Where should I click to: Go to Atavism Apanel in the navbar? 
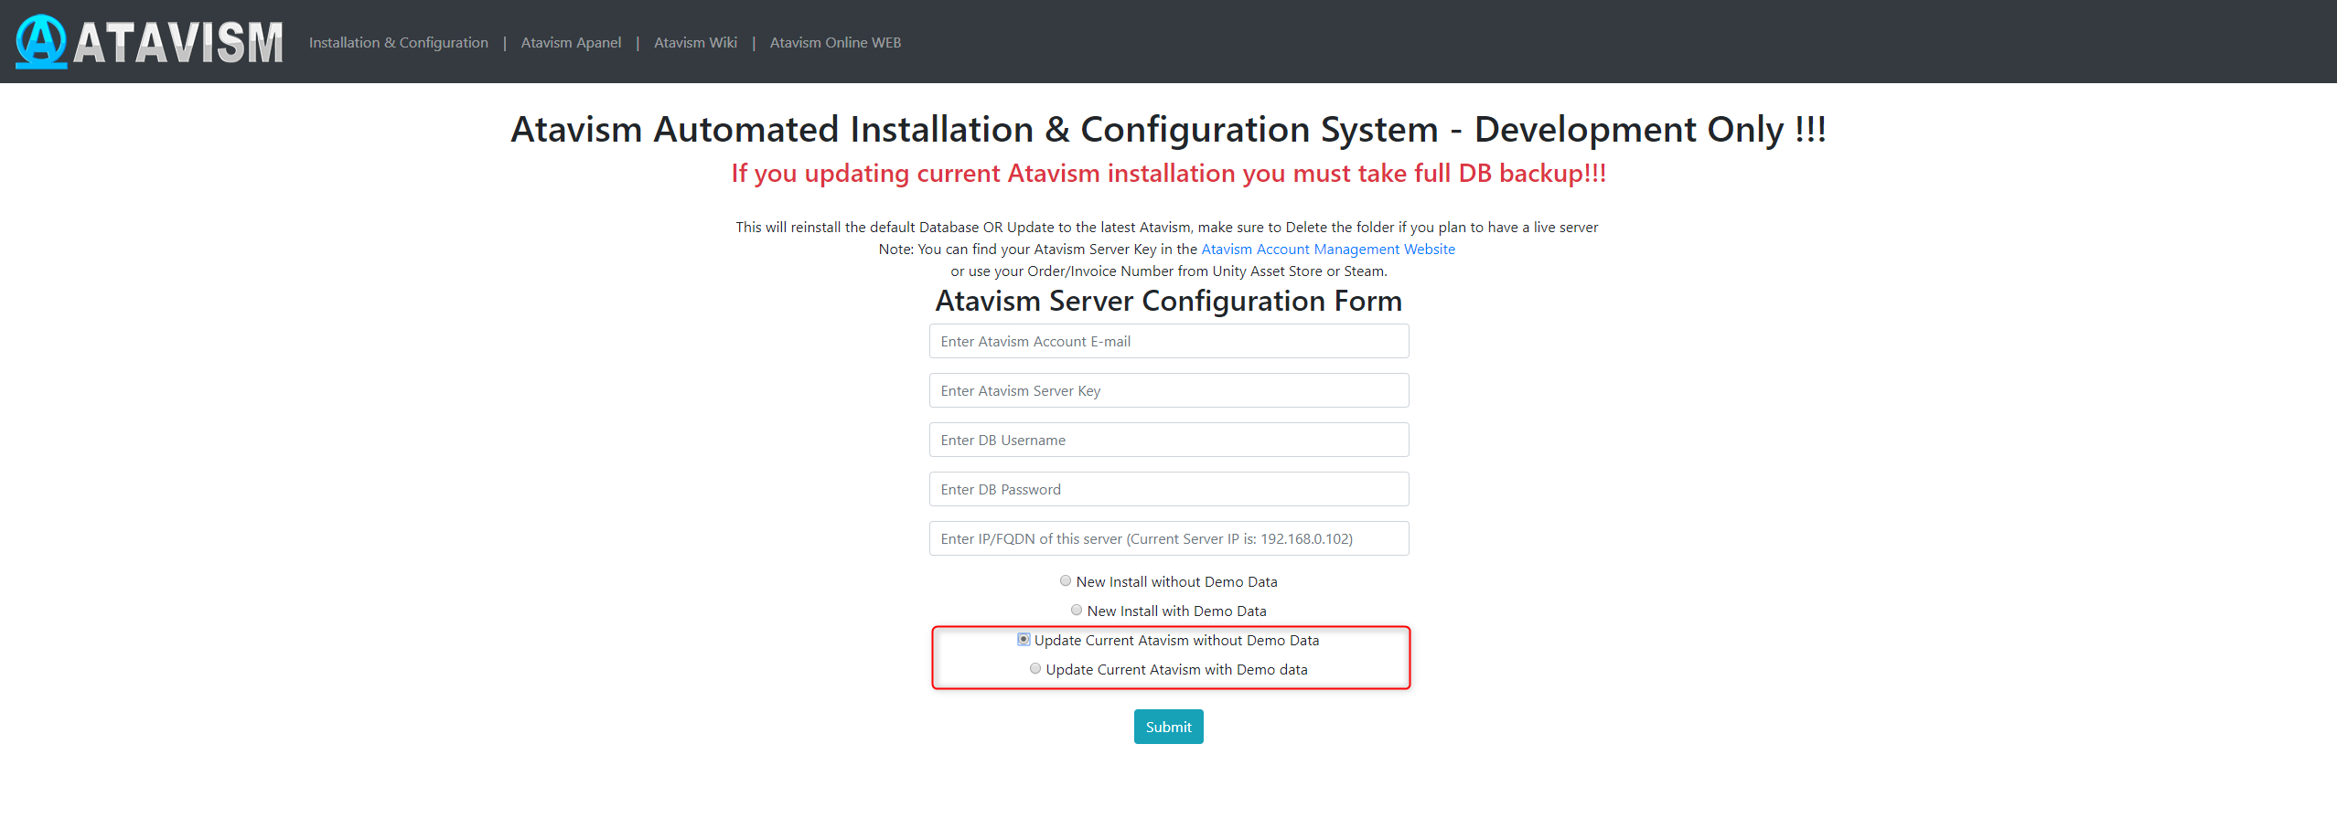pos(571,43)
